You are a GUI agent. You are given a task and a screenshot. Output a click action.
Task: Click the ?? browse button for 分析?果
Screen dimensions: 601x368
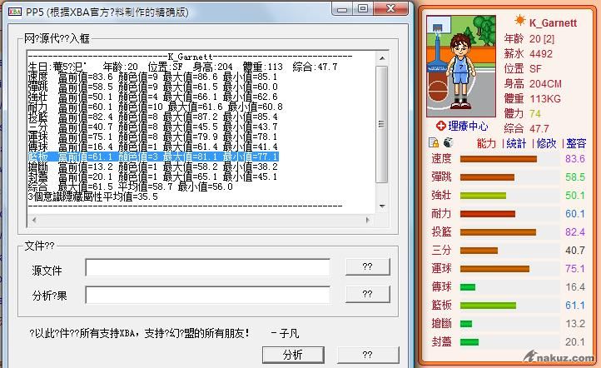pyautogui.click(x=368, y=294)
